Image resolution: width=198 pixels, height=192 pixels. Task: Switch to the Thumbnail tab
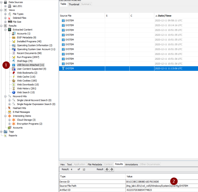(x=74, y=4)
